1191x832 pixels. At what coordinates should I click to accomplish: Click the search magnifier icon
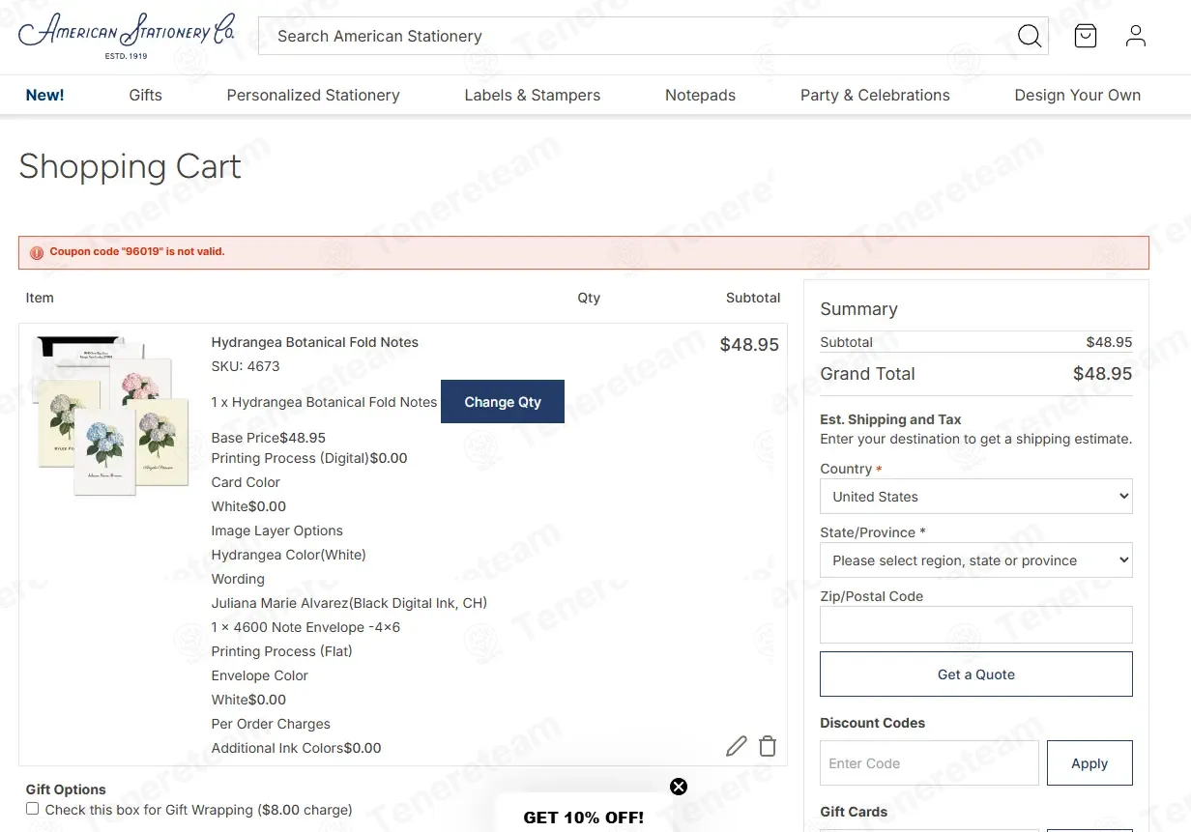tap(1030, 37)
